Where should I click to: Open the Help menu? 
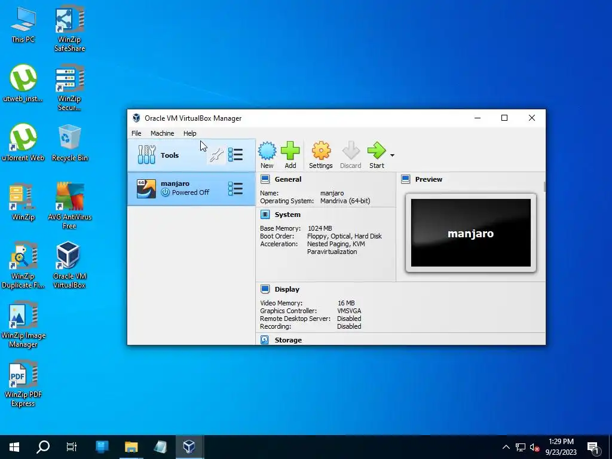coord(189,133)
